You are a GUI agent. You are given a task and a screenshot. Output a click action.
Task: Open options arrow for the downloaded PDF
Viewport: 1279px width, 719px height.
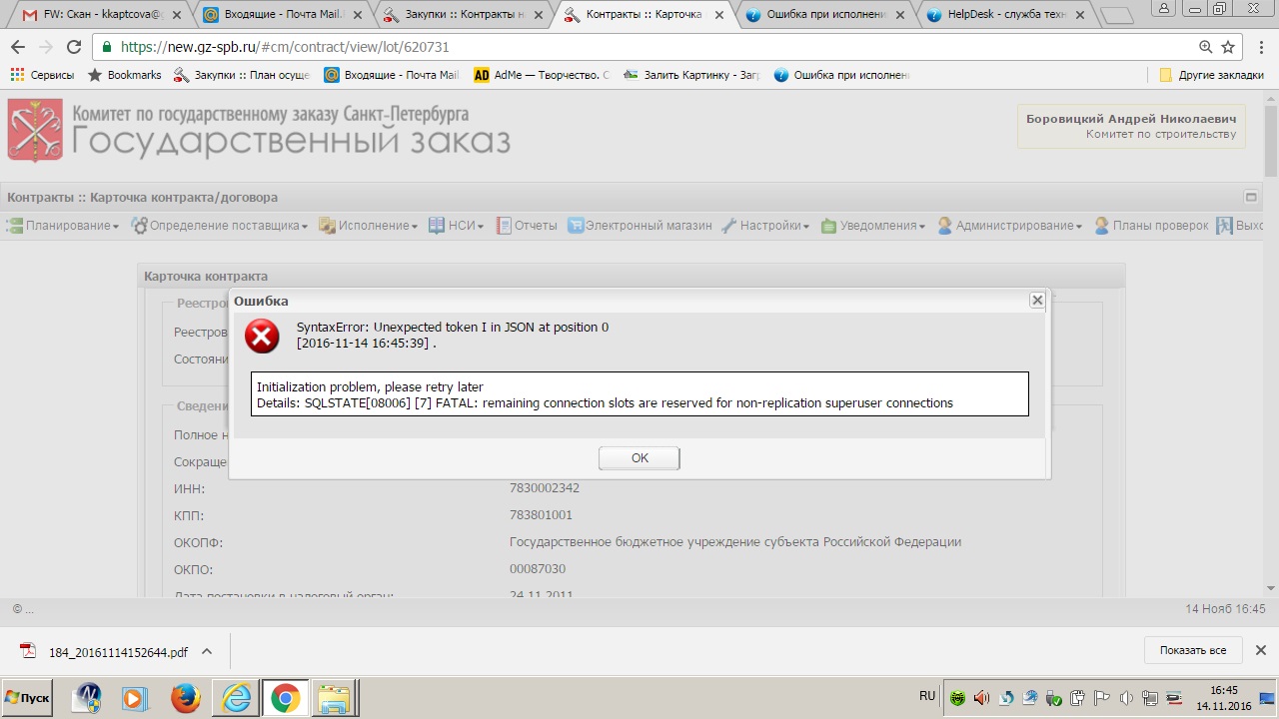(x=207, y=652)
